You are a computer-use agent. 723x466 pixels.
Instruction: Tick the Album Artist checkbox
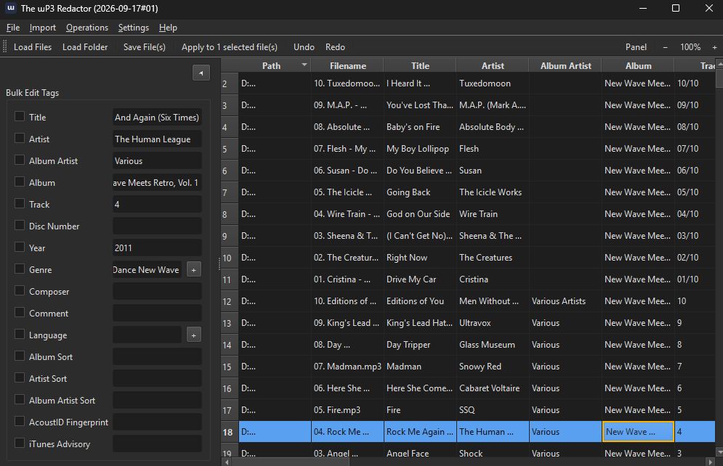(20, 160)
